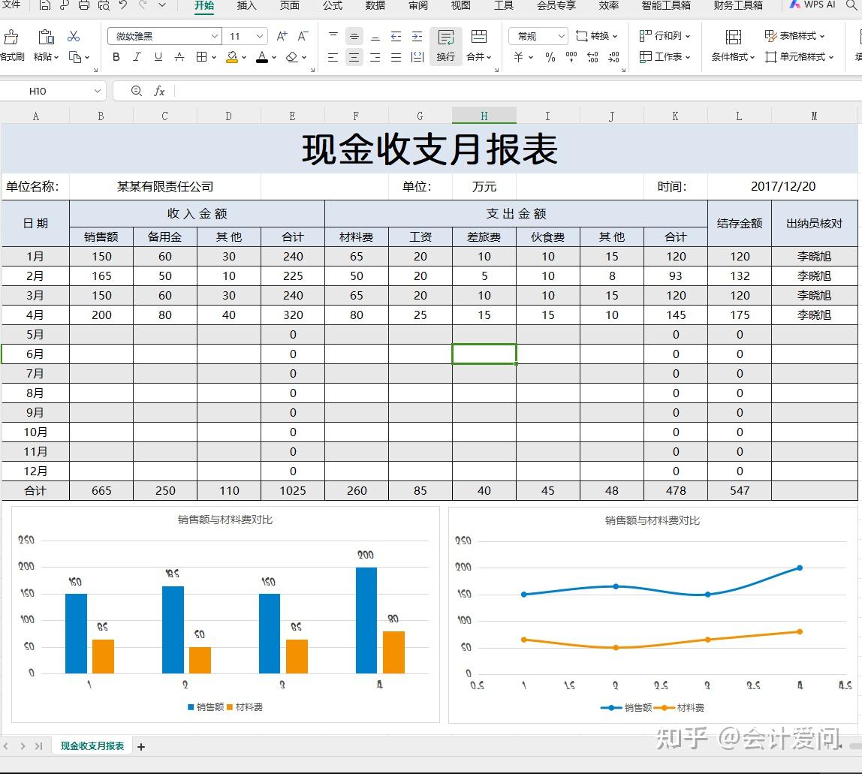Toggle align right
This screenshot has width=862, height=774.
pos(375,56)
